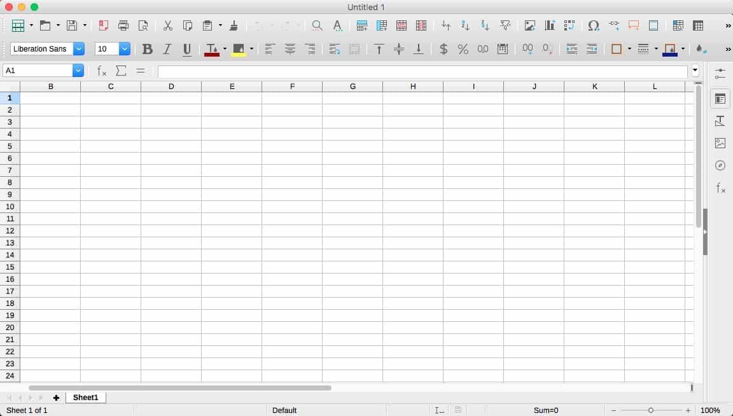Image resolution: width=733 pixels, height=416 pixels.
Task: Open the Styles panel in the sidebar
Action: coord(720,120)
